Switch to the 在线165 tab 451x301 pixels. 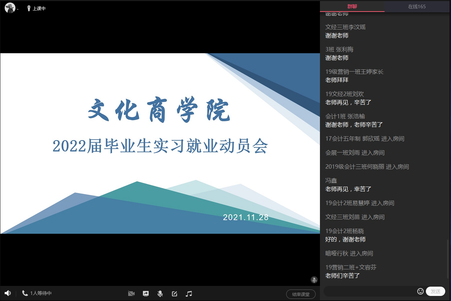click(417, 6)
